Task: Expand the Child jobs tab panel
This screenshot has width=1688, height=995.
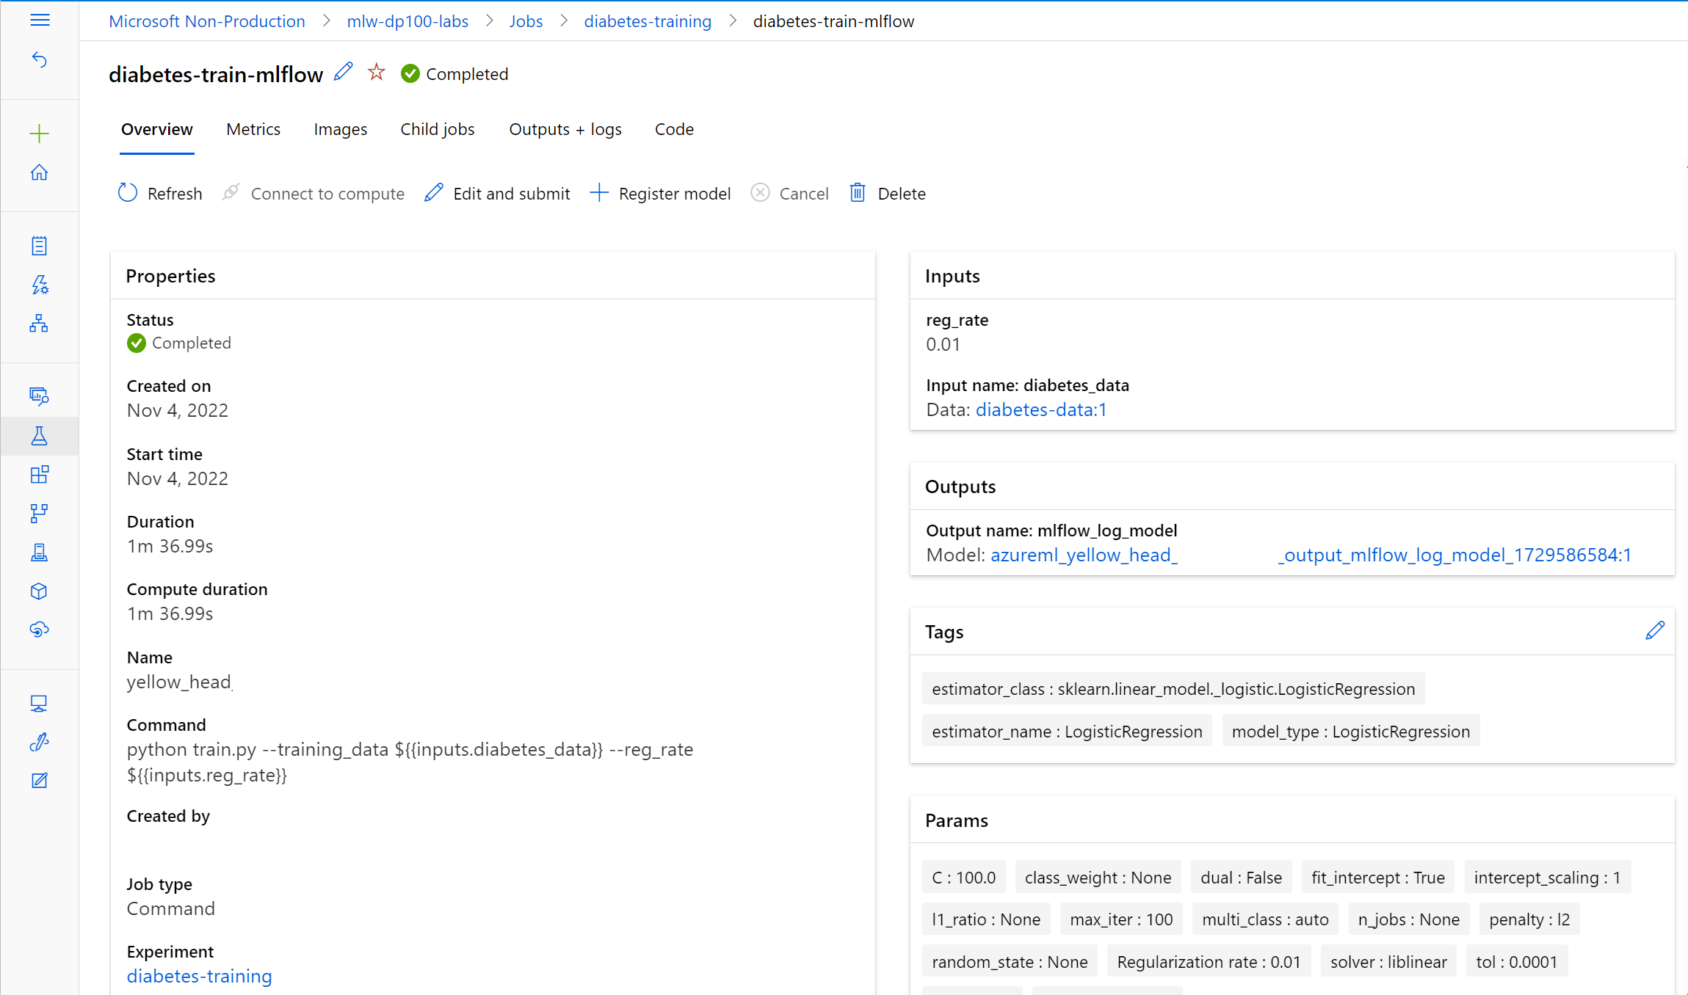Action: tap(437, 129)
